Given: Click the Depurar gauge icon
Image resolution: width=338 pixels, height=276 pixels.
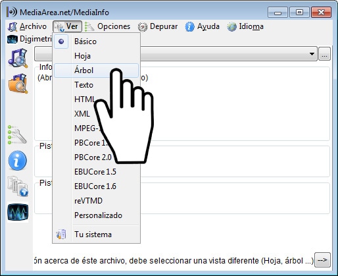Looking at the screenshot, I should click(143, 27).
